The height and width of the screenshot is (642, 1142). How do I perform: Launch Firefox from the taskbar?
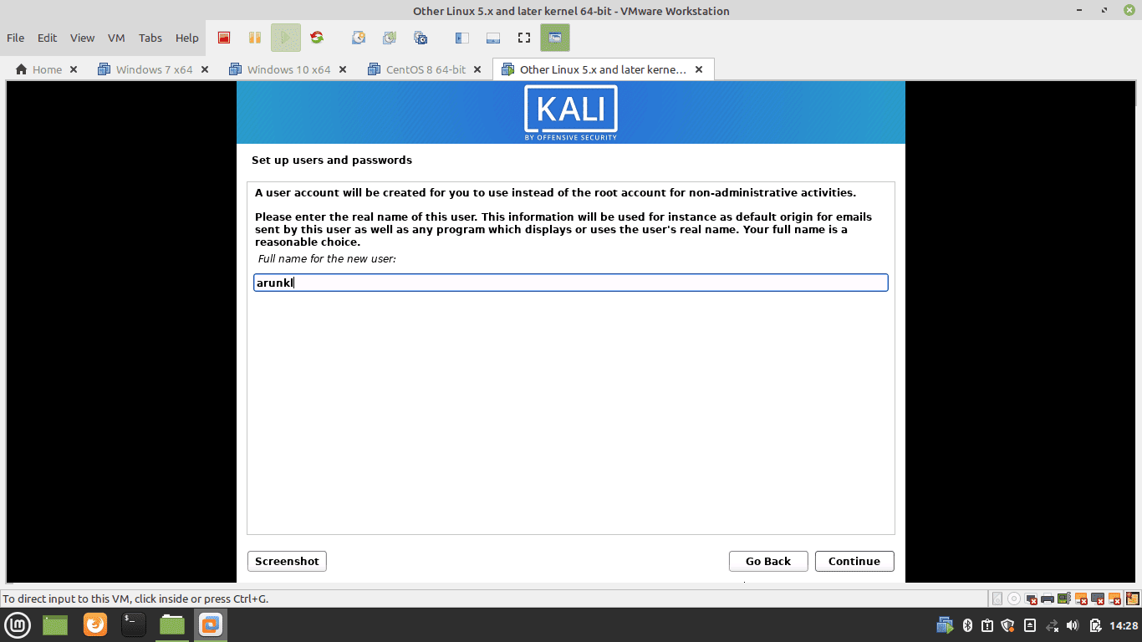coord(95,624)
